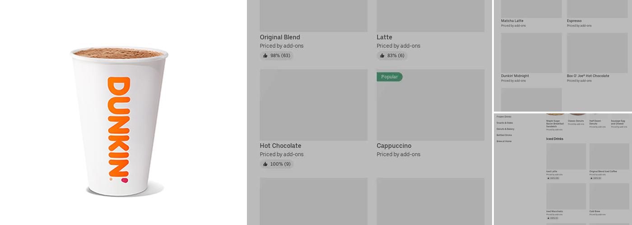Click the Popular badge on Cappuccino
The image size is (632, 225).
[389, 77]
